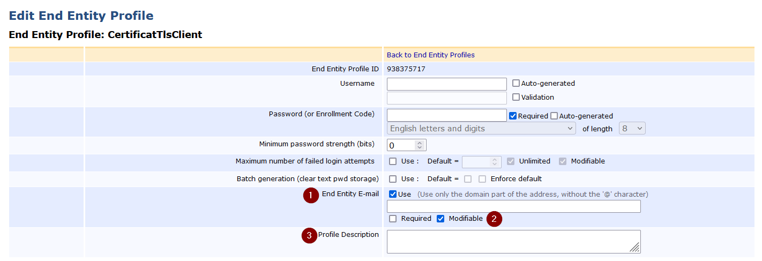Viewport: 762px width, 261px height.
Task: Click the Back to End Entity Profiles link
Action: tap(430, 55)
